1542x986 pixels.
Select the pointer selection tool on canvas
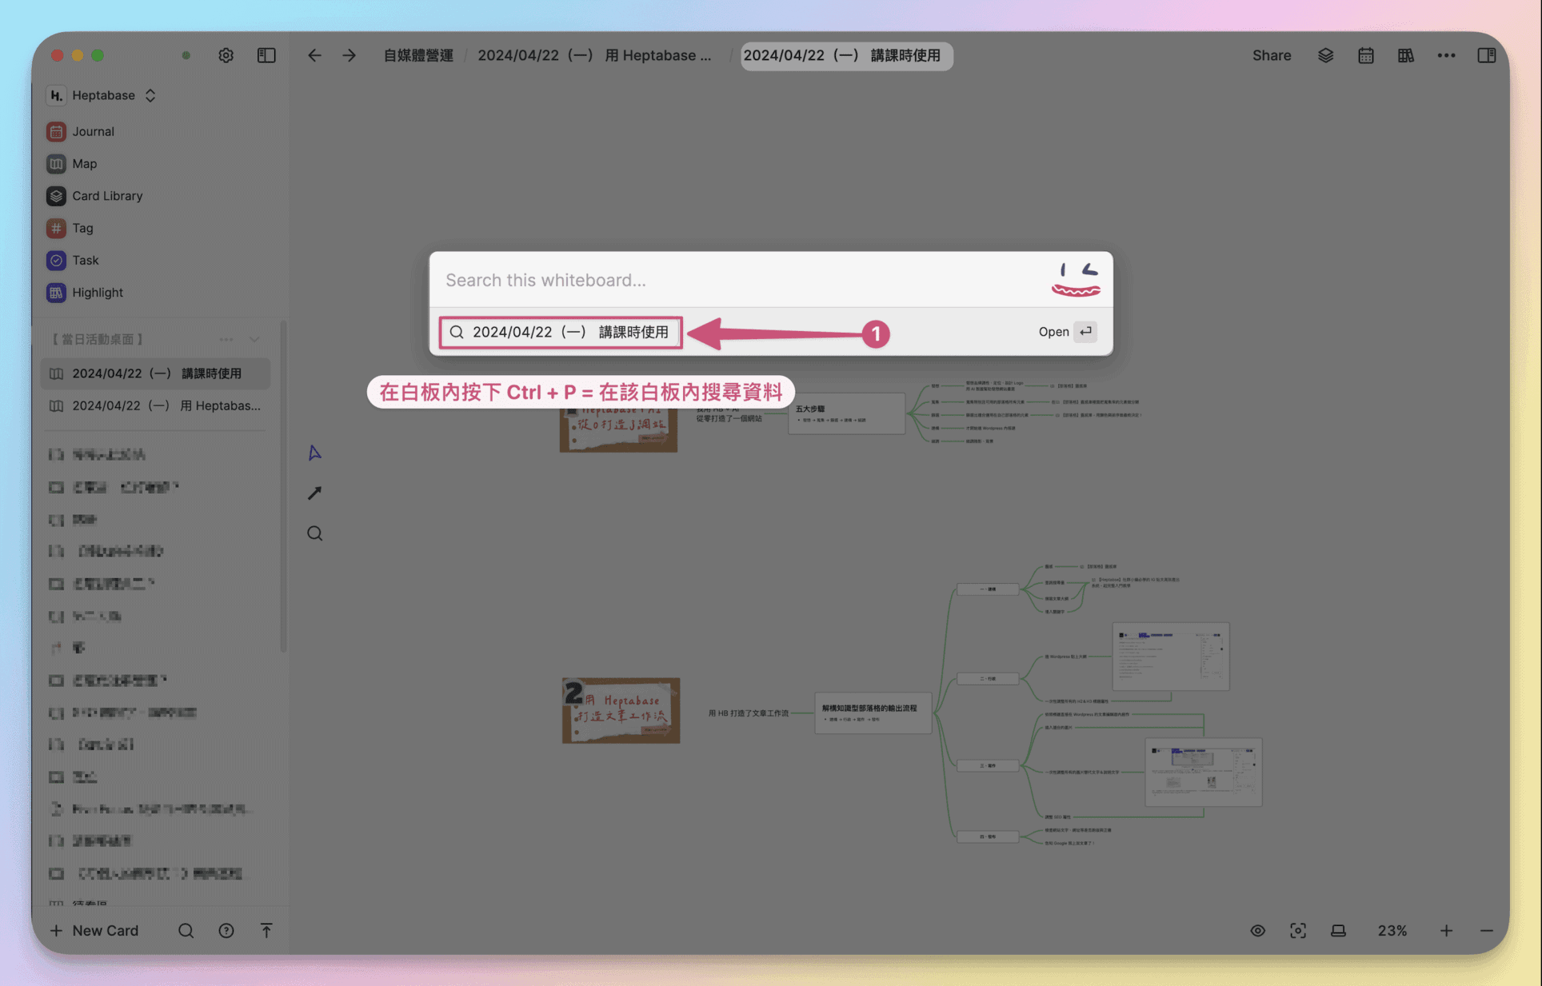315,453
